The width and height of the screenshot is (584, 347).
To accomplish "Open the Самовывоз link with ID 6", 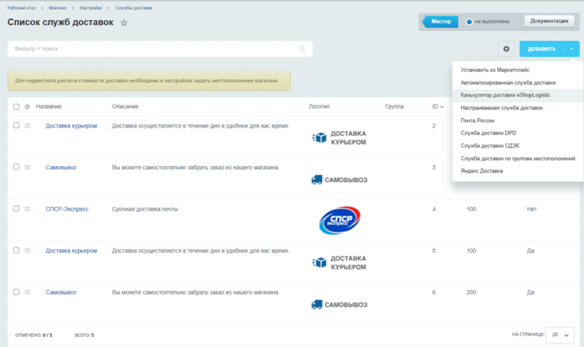I will click(60, 293).
